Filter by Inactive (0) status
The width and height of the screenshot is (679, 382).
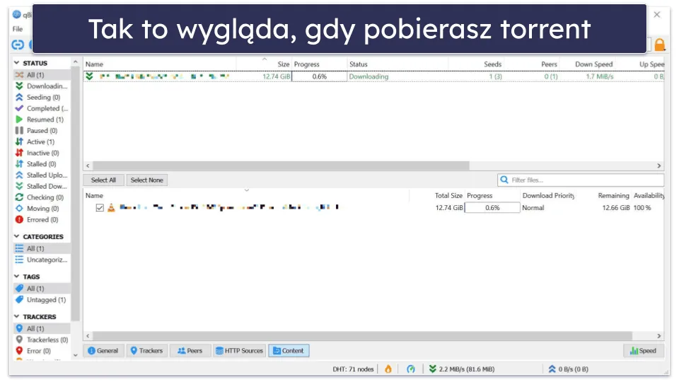click(42, 153)
